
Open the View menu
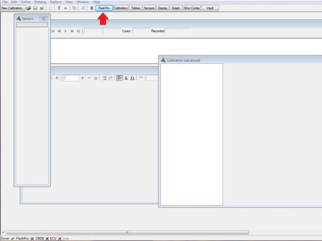click(x=69, y=2)
